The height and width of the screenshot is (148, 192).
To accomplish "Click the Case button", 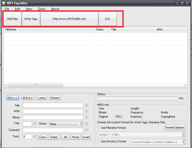I will (x=42, y=137).
